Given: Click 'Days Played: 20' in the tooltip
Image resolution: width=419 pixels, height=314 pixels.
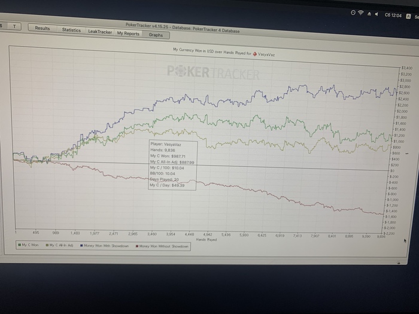Looking at the screenshot, I should coord(164,179).
